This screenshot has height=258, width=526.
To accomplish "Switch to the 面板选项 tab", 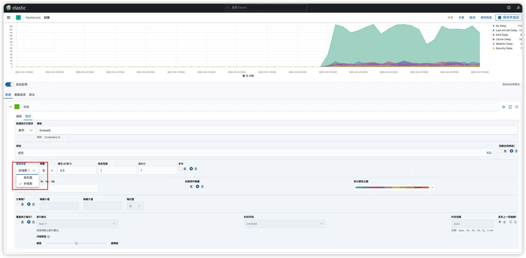I will click(20, 94).
